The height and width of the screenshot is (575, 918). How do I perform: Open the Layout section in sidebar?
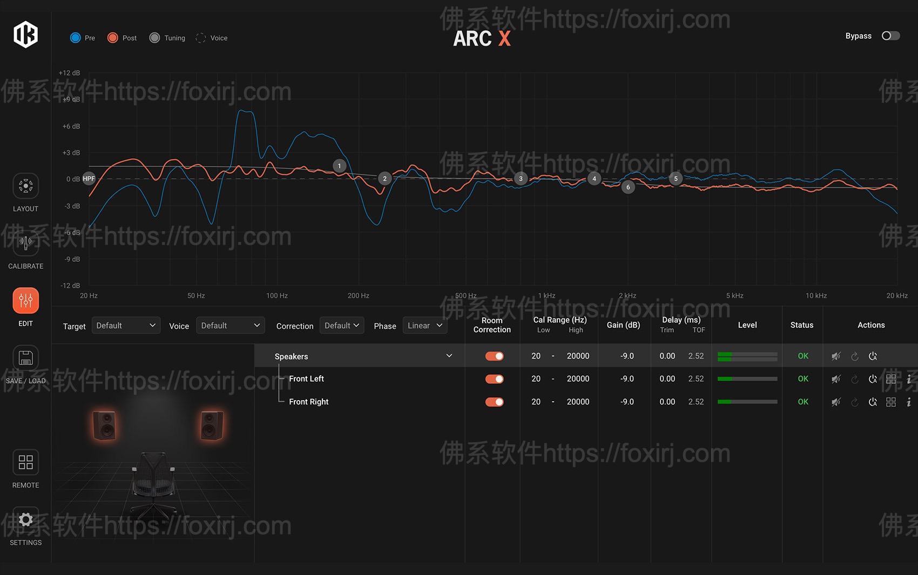(25, 187)
